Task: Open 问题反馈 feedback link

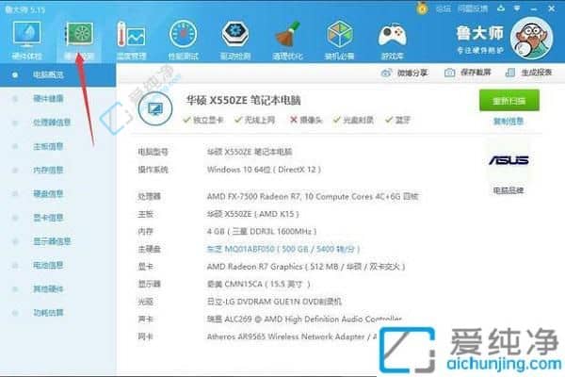Action: tap(473, 8)
